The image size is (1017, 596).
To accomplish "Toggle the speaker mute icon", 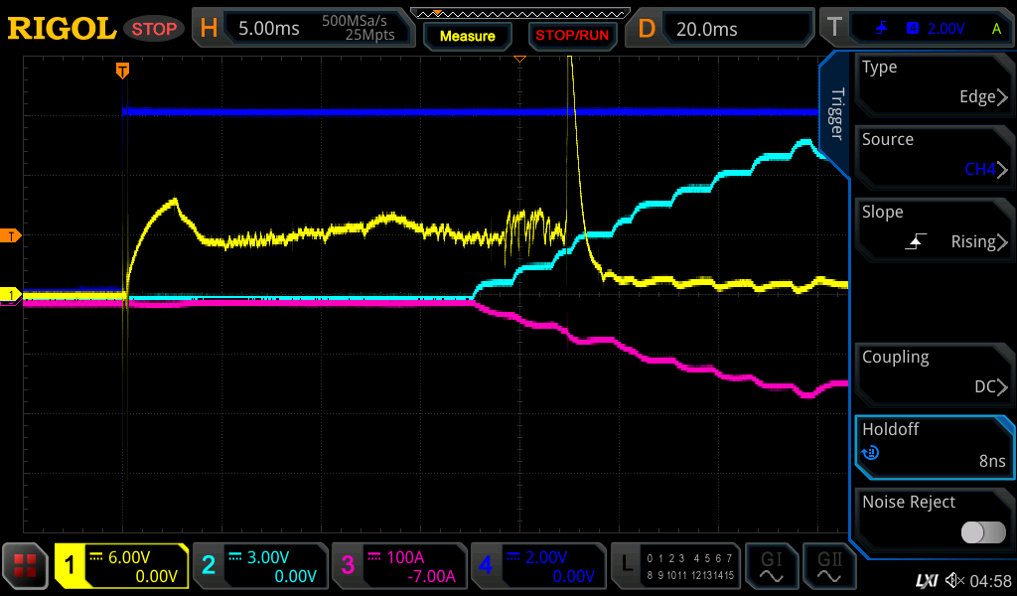I will click(954, 580).
